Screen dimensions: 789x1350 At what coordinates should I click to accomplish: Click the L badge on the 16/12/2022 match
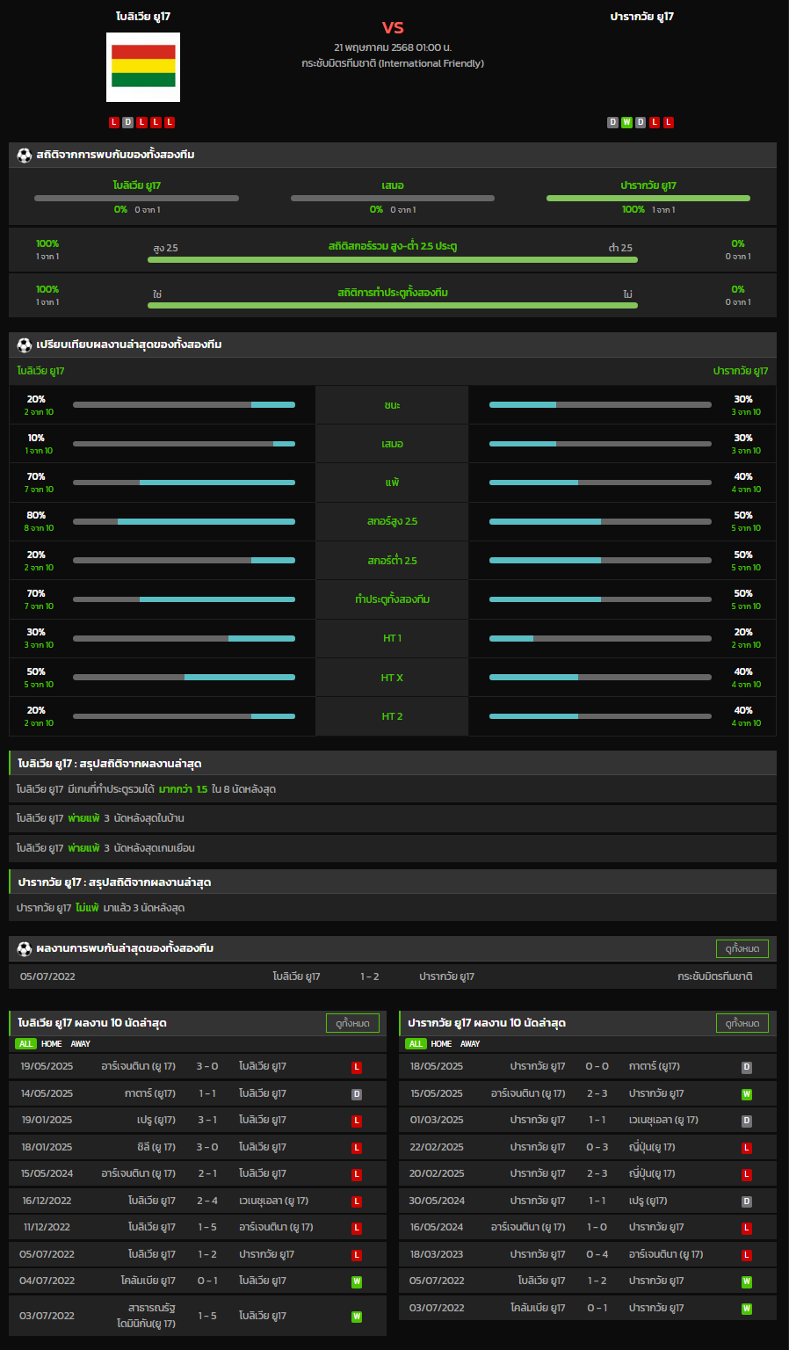(x=357, y=1201)
